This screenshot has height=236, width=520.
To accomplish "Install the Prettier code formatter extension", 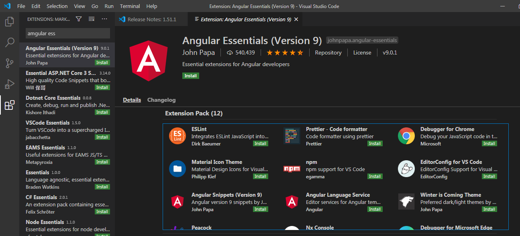I will (x=374, y=143).
